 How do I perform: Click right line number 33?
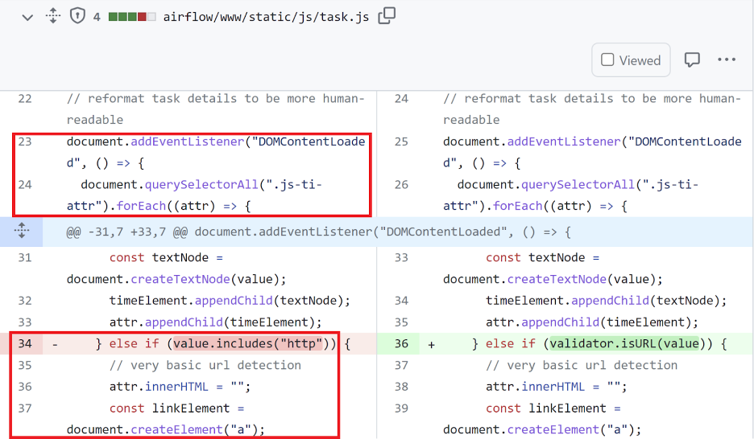[x=401, y=257]
